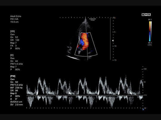Click the Adult Echo preset label
Viewport: 161px width, 120px height.
click(x=16, y=16)
